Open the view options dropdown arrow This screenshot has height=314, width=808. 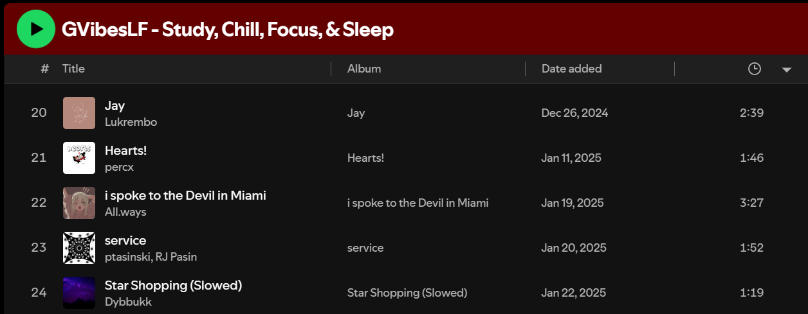(786, 69)
